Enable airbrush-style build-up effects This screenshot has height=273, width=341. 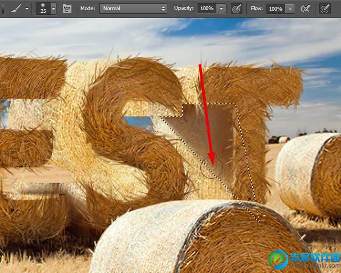point(305,9)
